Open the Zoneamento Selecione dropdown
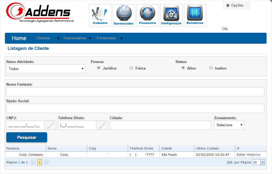 (229, 125)
